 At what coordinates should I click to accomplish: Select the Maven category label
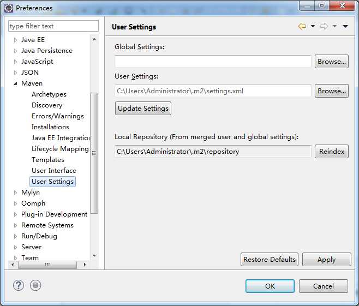click(x=32, y=83)
